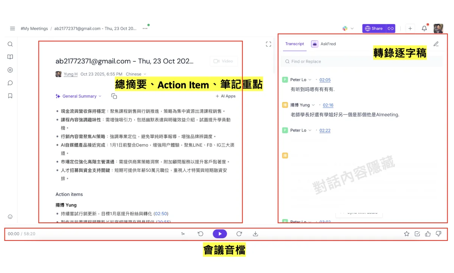Click the Slack integration icon

click(345, 28)
